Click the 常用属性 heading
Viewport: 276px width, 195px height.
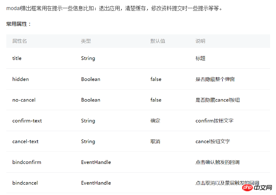[x=19, y=24]
